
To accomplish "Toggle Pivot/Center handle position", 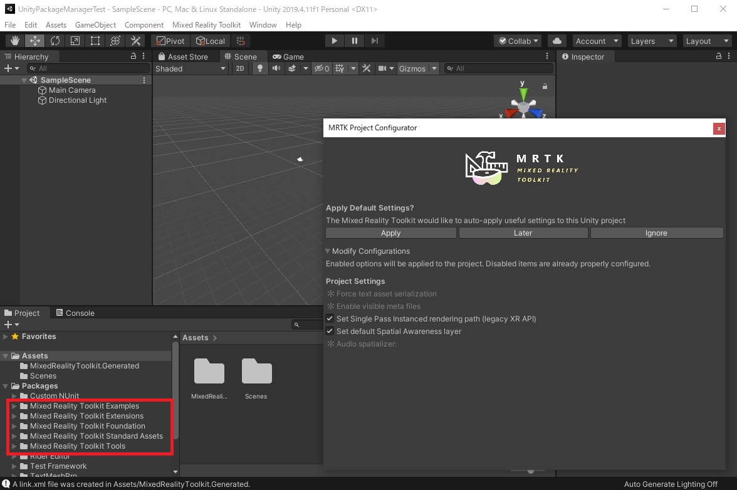I will coord(170,41).
